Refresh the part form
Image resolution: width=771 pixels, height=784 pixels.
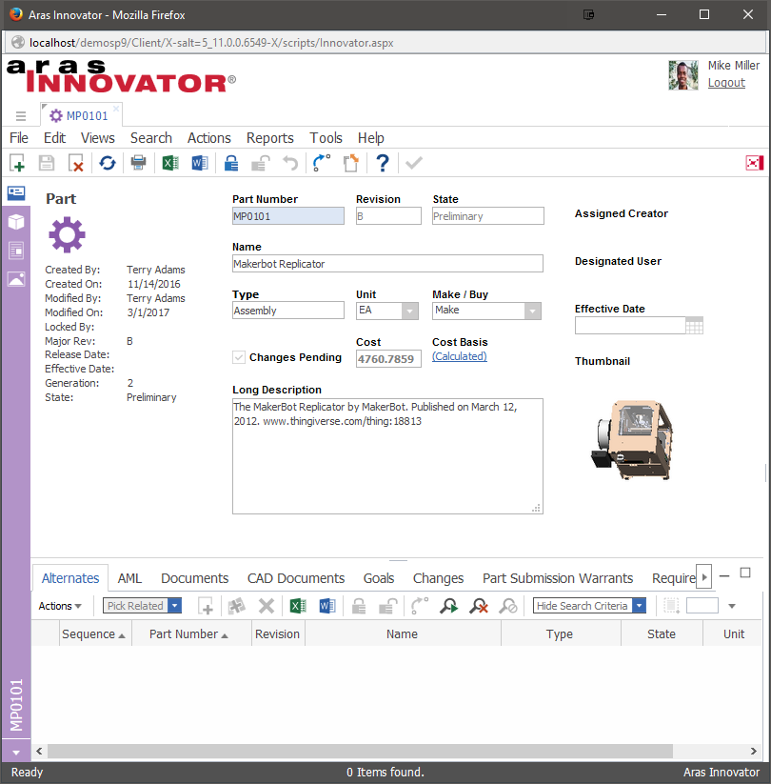(x=108, y=163)
